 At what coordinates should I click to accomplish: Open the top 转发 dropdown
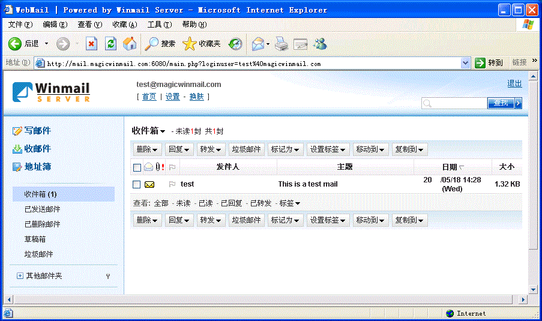[x=211, y=149]
